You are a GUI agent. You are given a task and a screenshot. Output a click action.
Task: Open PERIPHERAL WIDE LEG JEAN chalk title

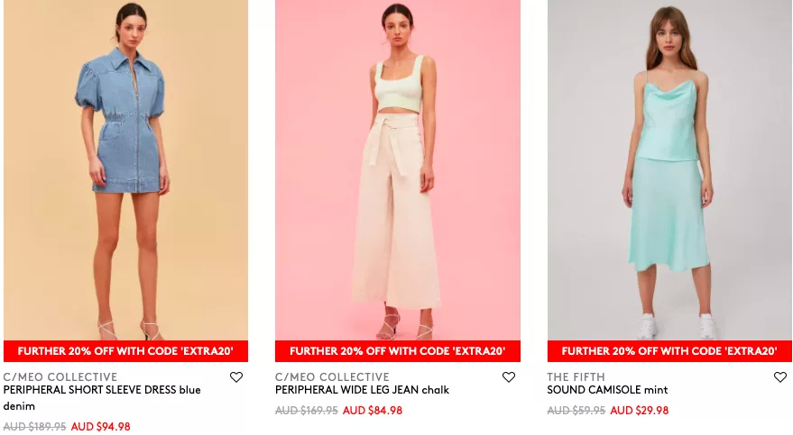(362, 390)
